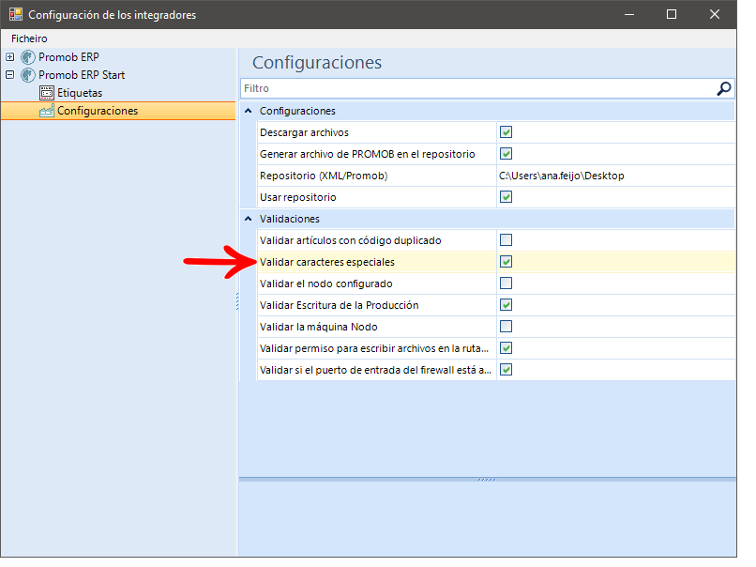The height and width of the screenshot is (567, 756).
Task: Select the Validar la máquina Nodo label
Action: tap(318, 327)
